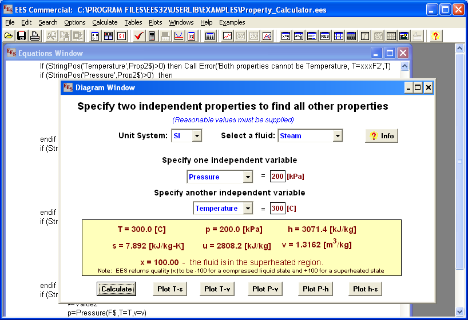Click the Open file folder icon
Viewport: 468px width, 320px height.
tap(9, 36)
